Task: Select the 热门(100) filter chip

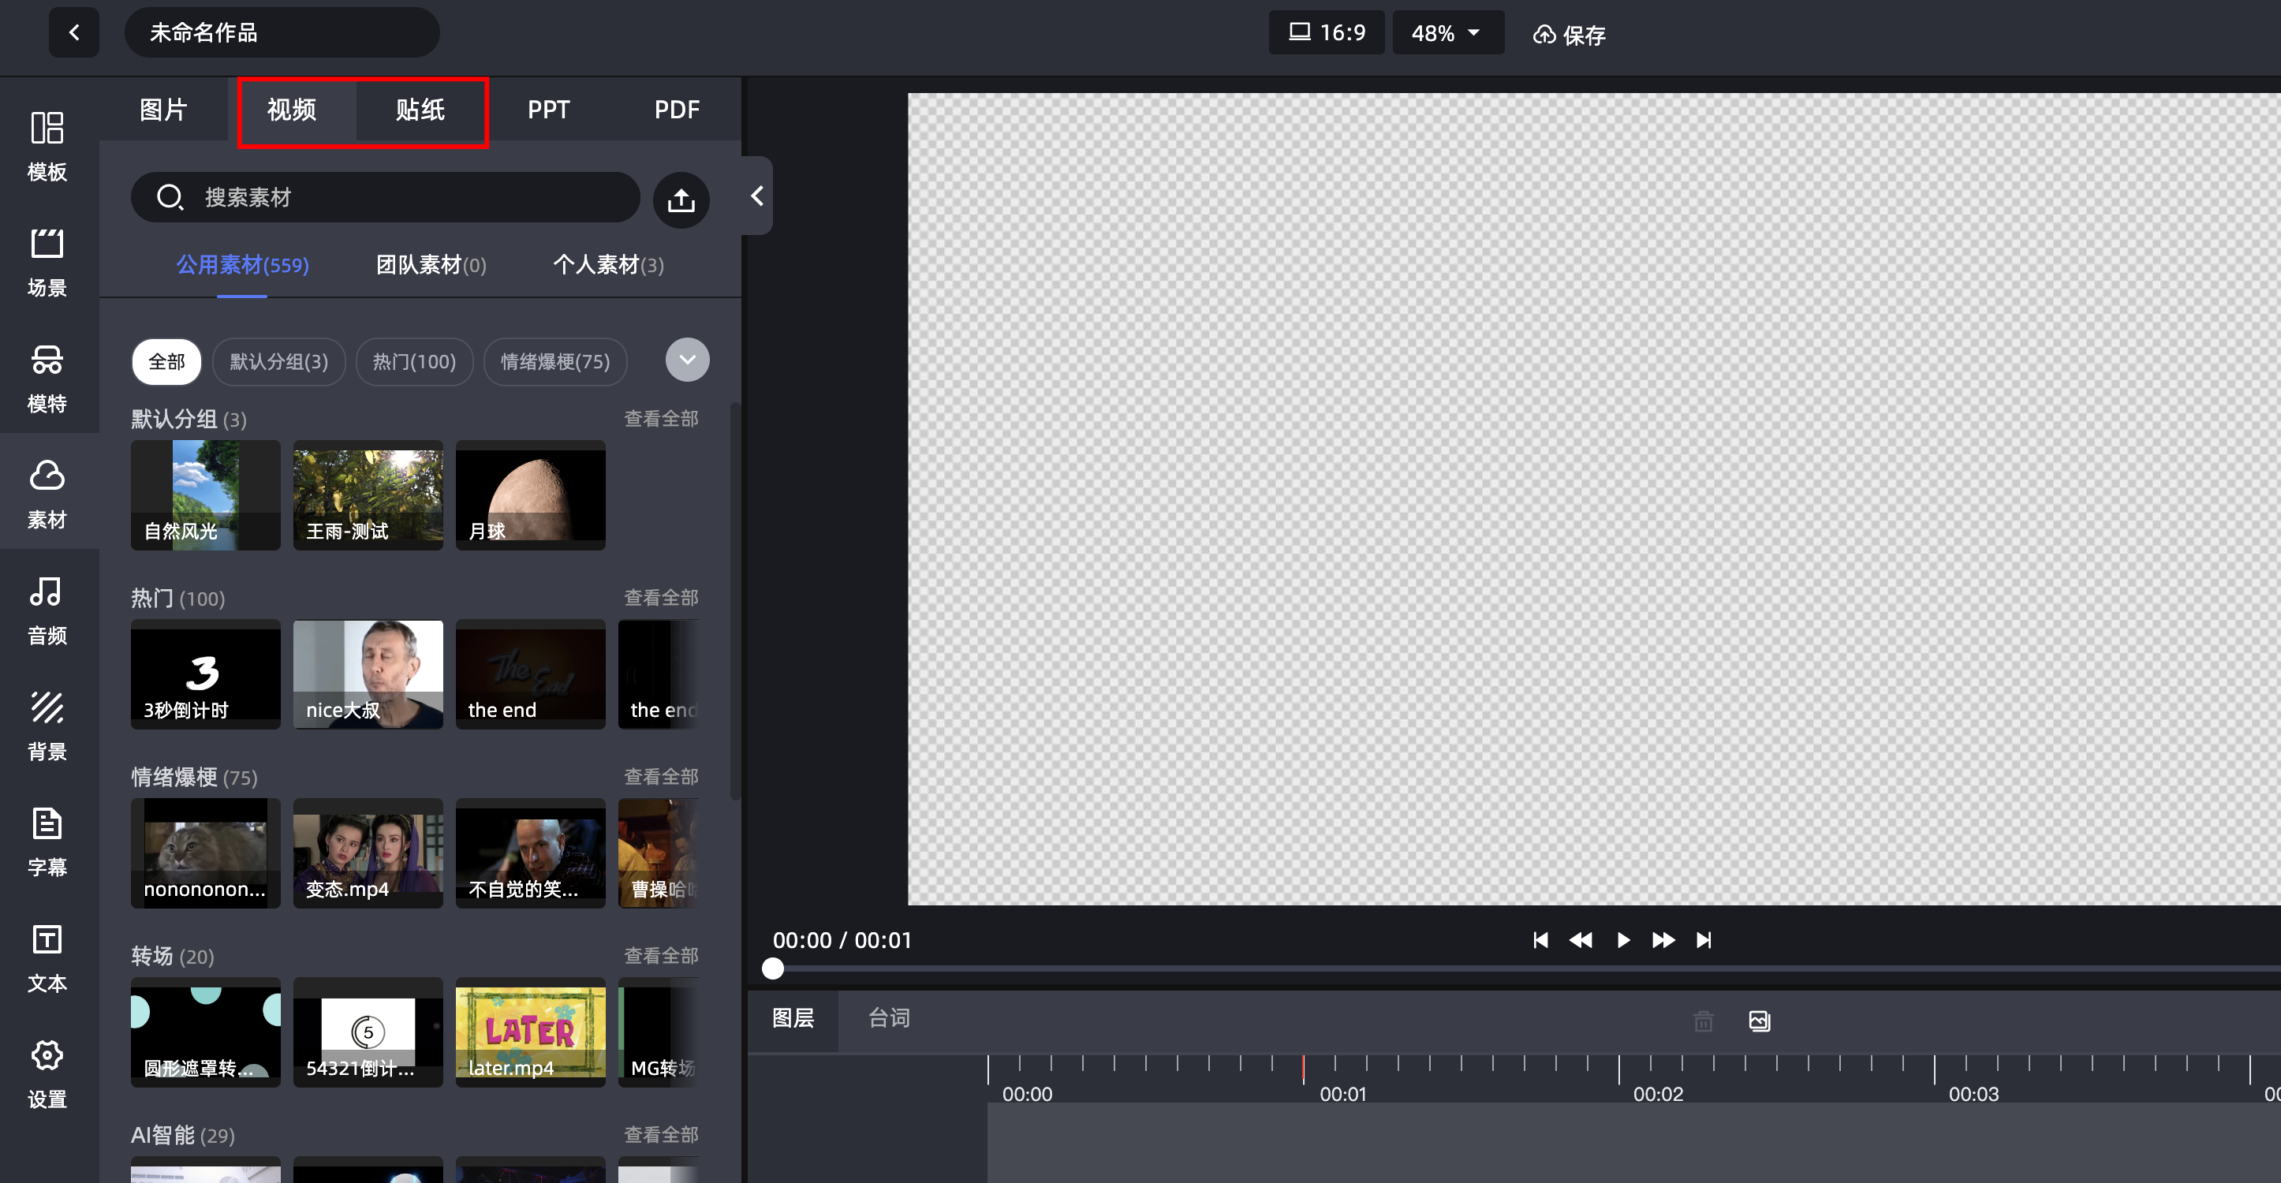Action: click(414, 361)
